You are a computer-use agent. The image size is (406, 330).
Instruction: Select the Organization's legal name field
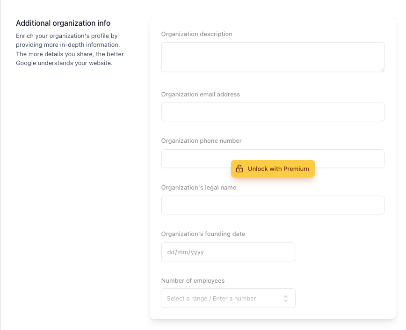[x=273, y=205]
